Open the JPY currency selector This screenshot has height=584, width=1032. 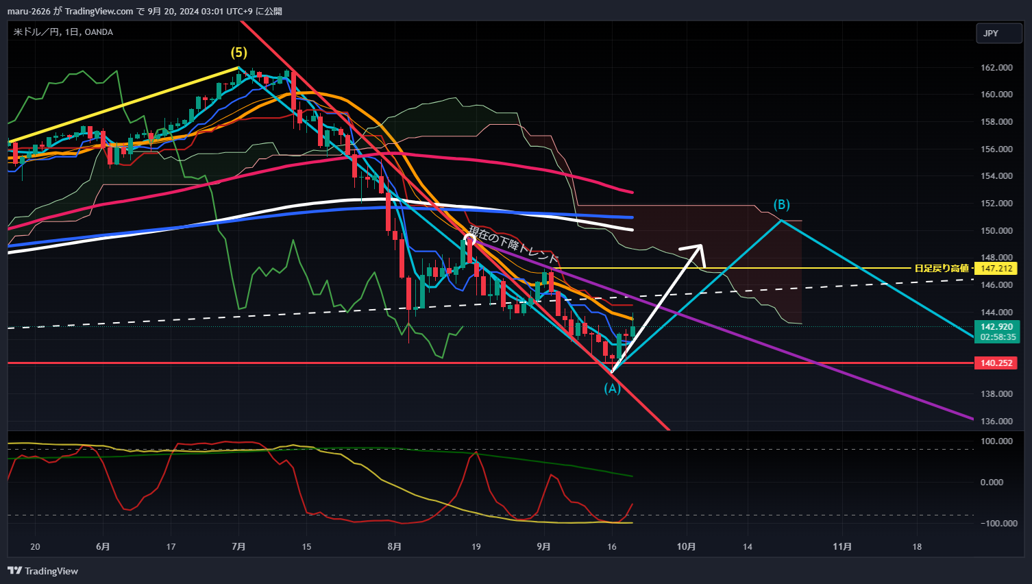[998, 33]
